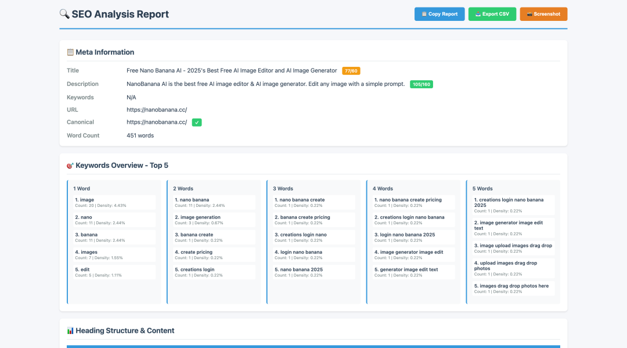Select '5. images drag drop photos here' entry
This screenshot has height=348, width=627.
(x=513, y=289)
